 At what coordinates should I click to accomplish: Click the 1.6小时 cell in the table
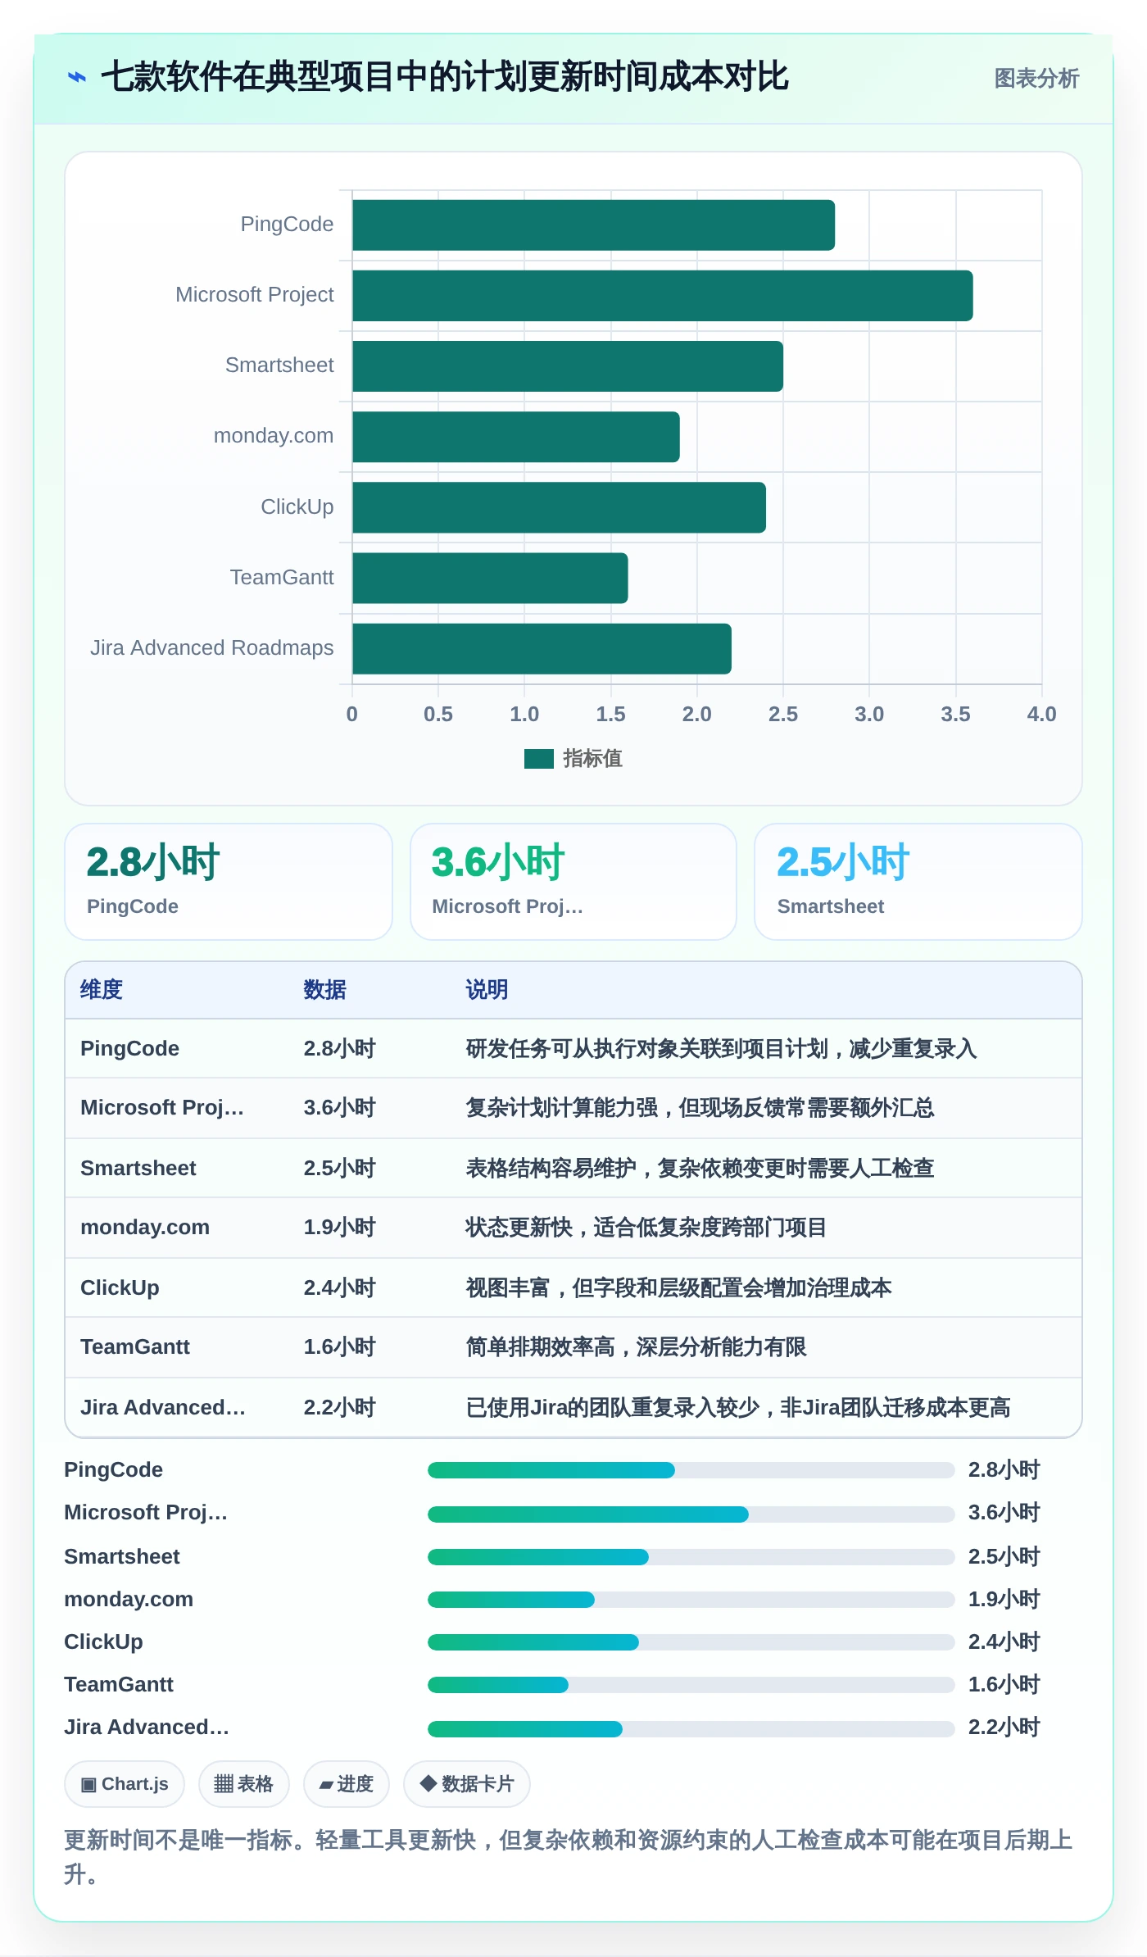pos(340,1347)
